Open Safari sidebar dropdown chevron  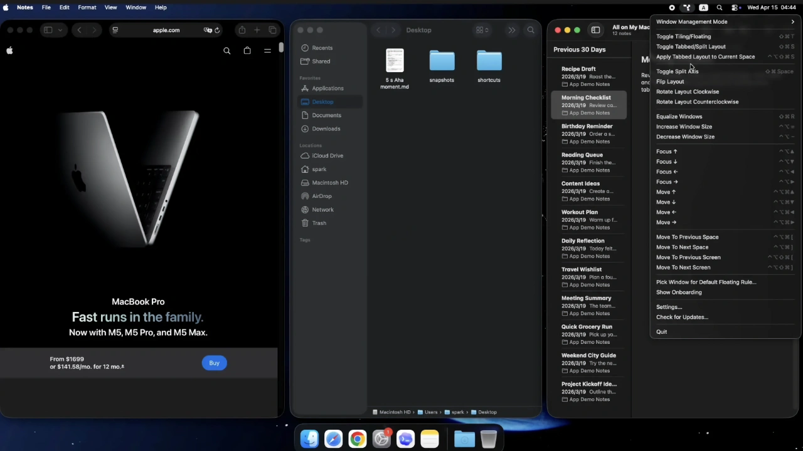pos(60,30)
